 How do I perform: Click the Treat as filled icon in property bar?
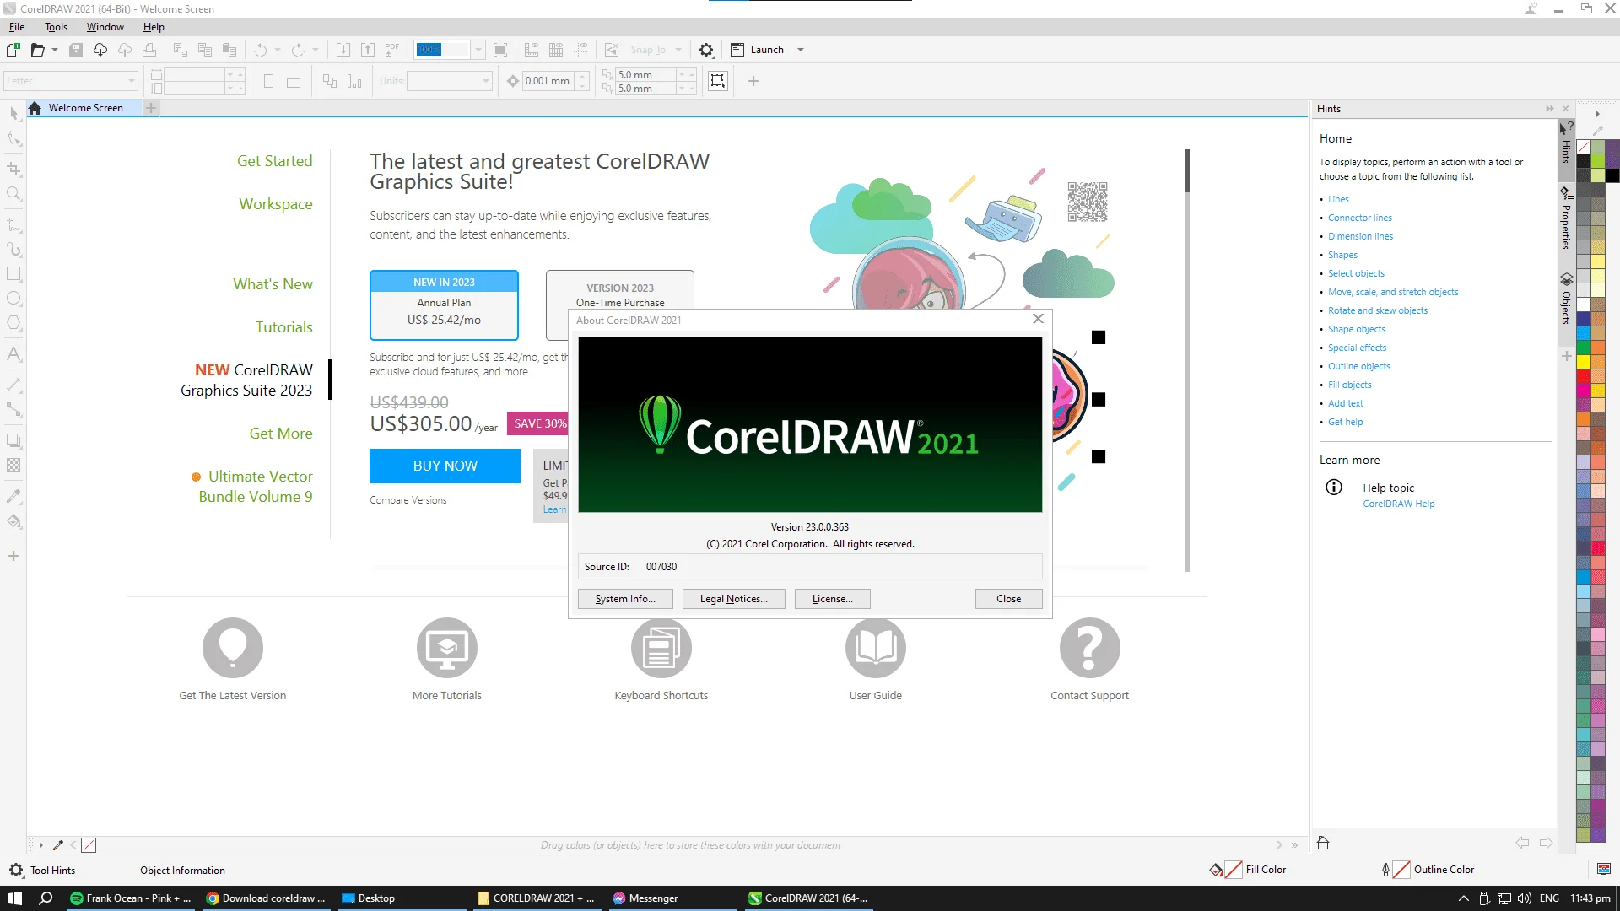pyautogui.click(x=718, y=81)
